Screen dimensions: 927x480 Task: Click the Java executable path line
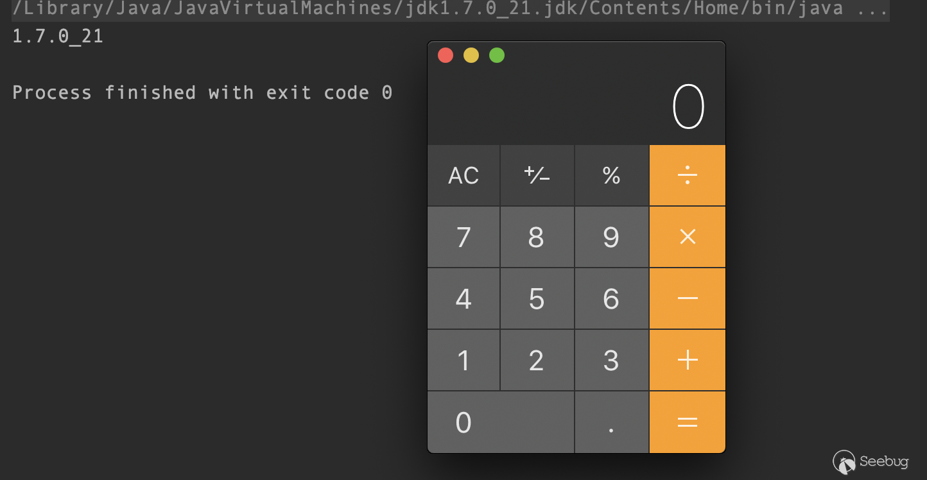click(449, 10)
